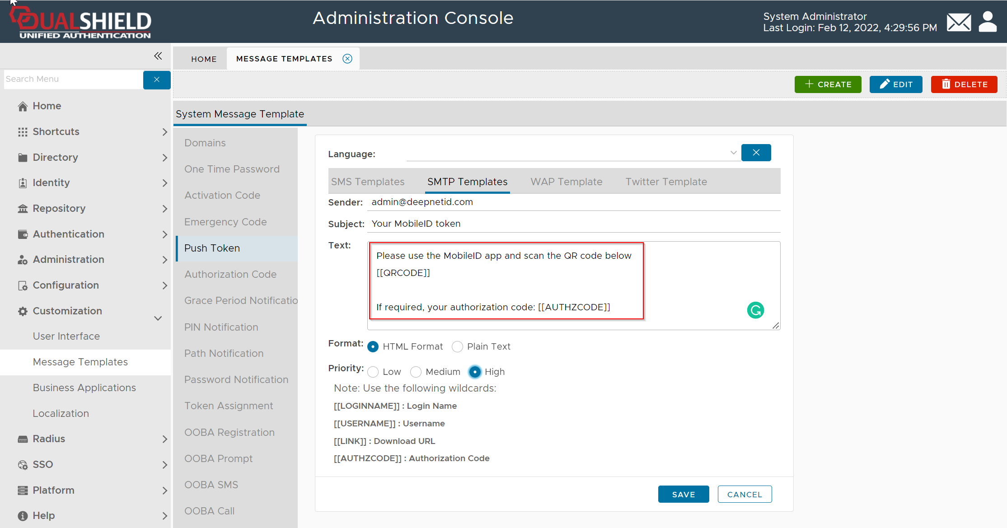Screen dimensions: 1007x528
Task: Select Plain Text format option
Action: click(458, 347)
